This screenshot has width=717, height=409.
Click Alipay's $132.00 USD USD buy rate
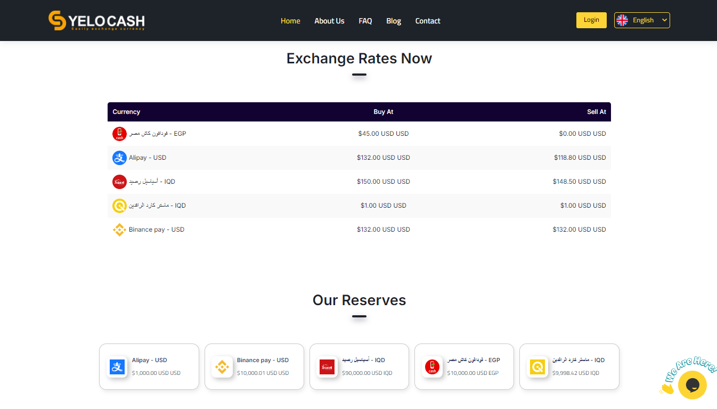384,158
